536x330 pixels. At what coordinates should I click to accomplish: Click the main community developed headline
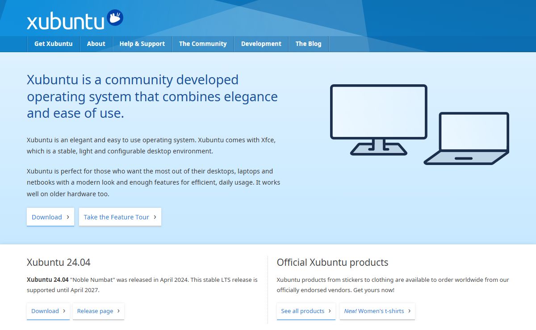(152, 96)
